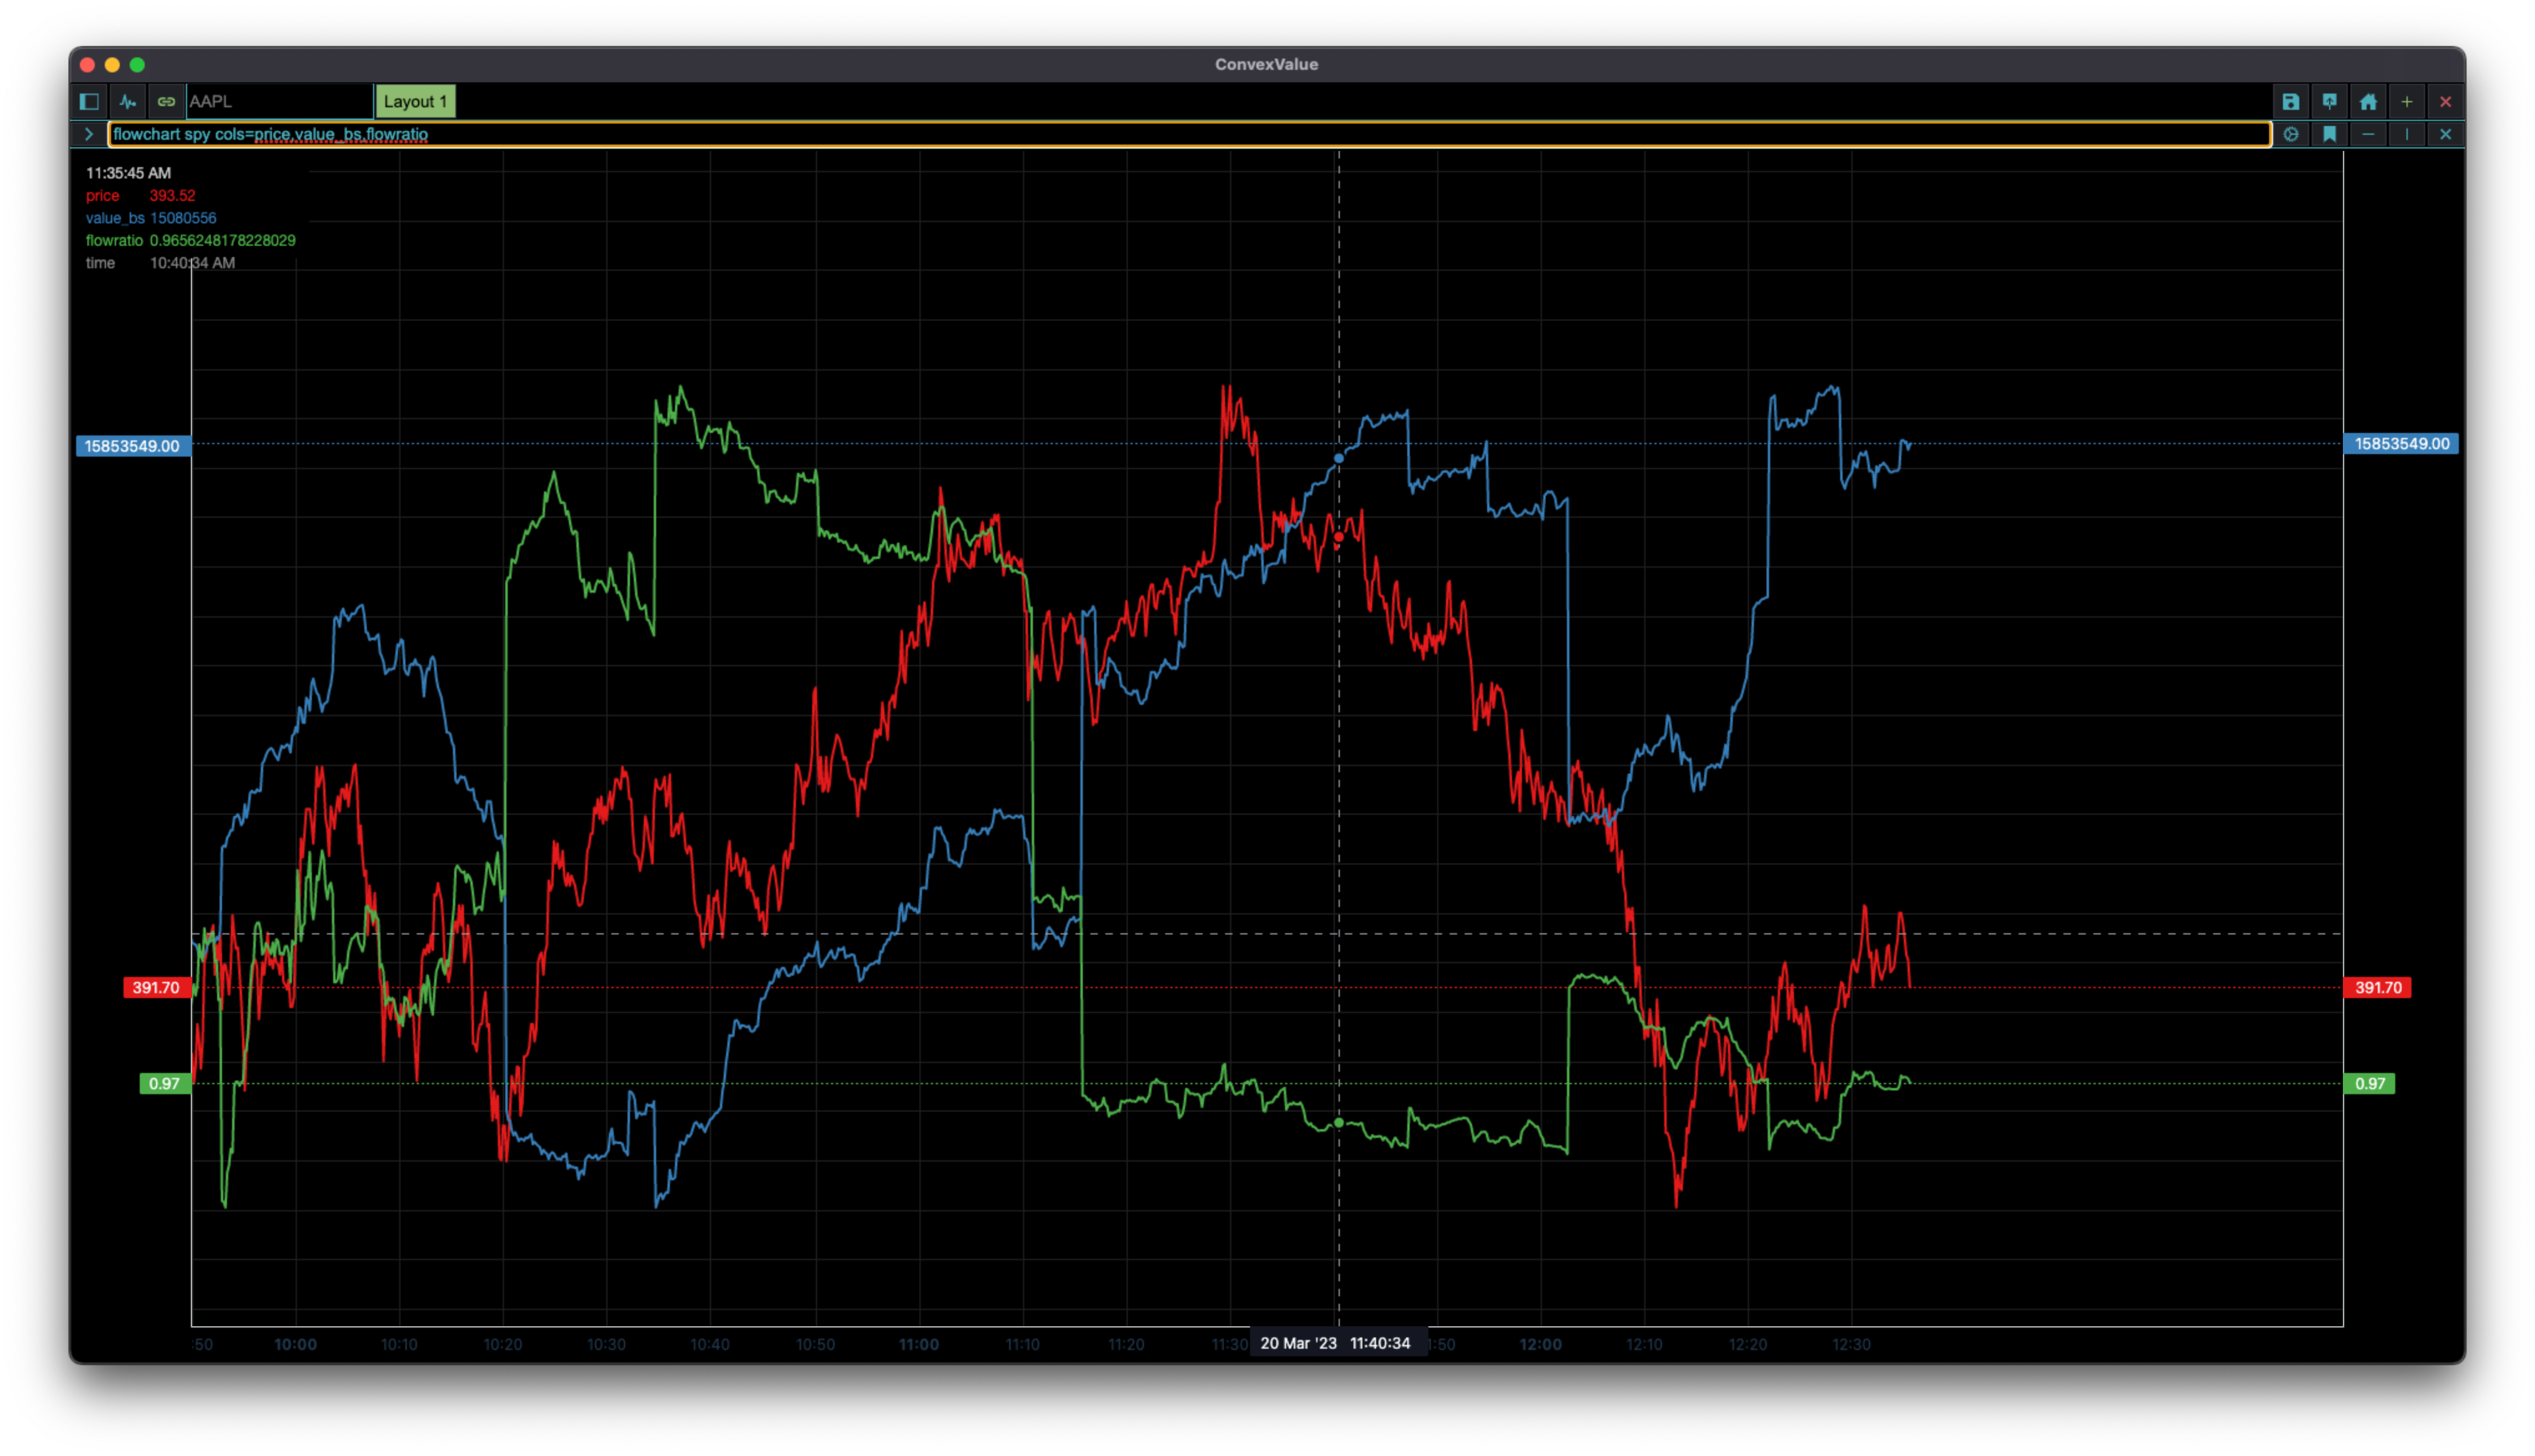Split panel horizontally with dash icon
Image resolution: width=2535 pixels, height=1456 pixels.
[x=2368, y=134]
